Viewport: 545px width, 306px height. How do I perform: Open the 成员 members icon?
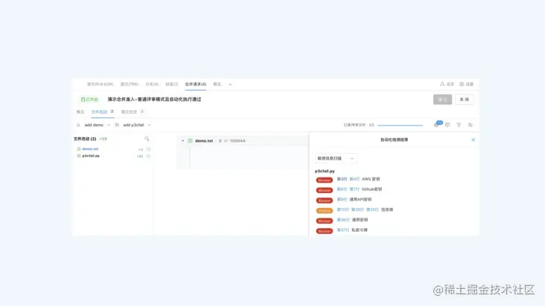coord(447,84)
